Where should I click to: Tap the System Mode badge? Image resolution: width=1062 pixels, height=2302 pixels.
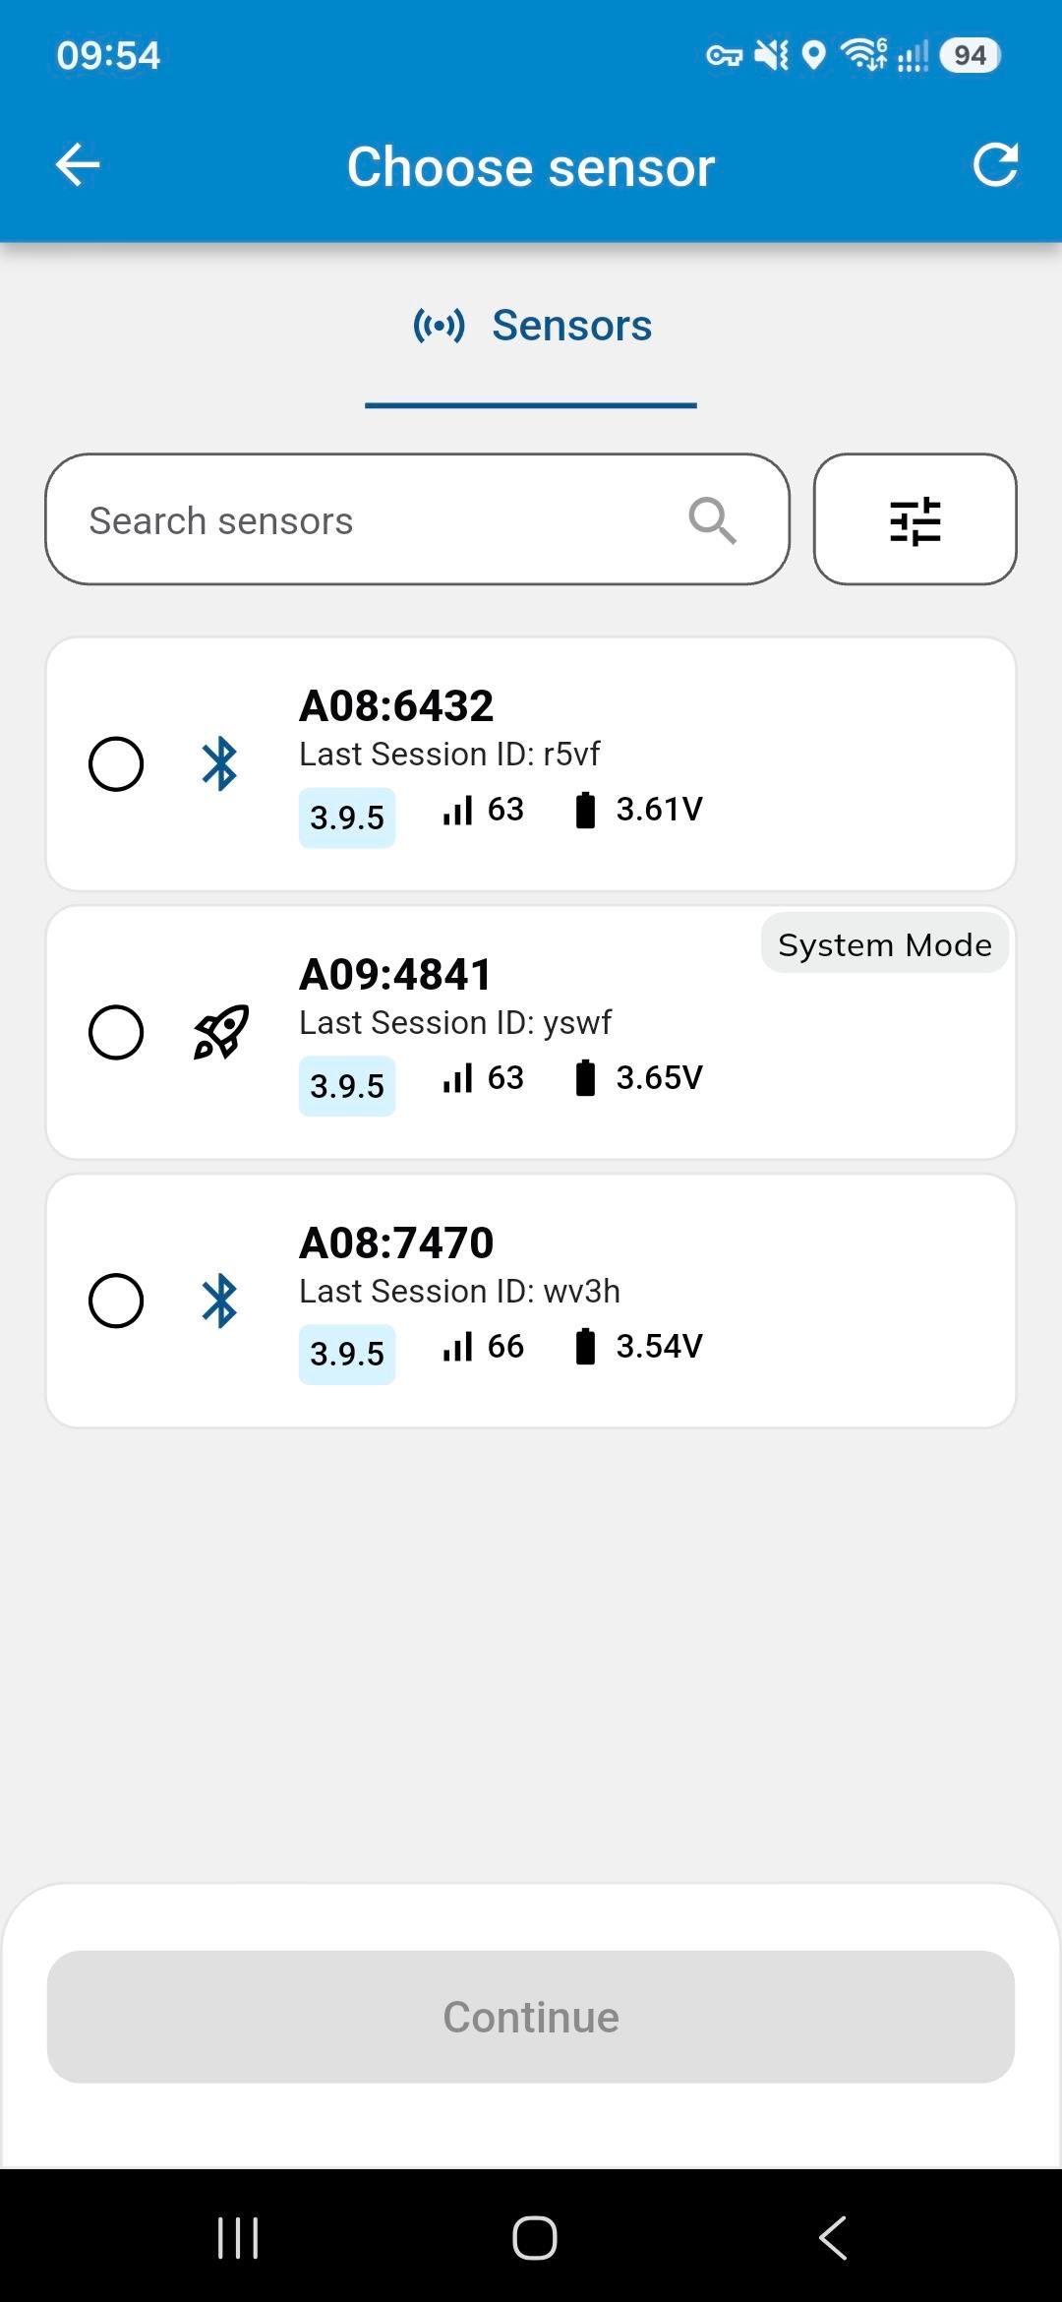click(884, 944)
